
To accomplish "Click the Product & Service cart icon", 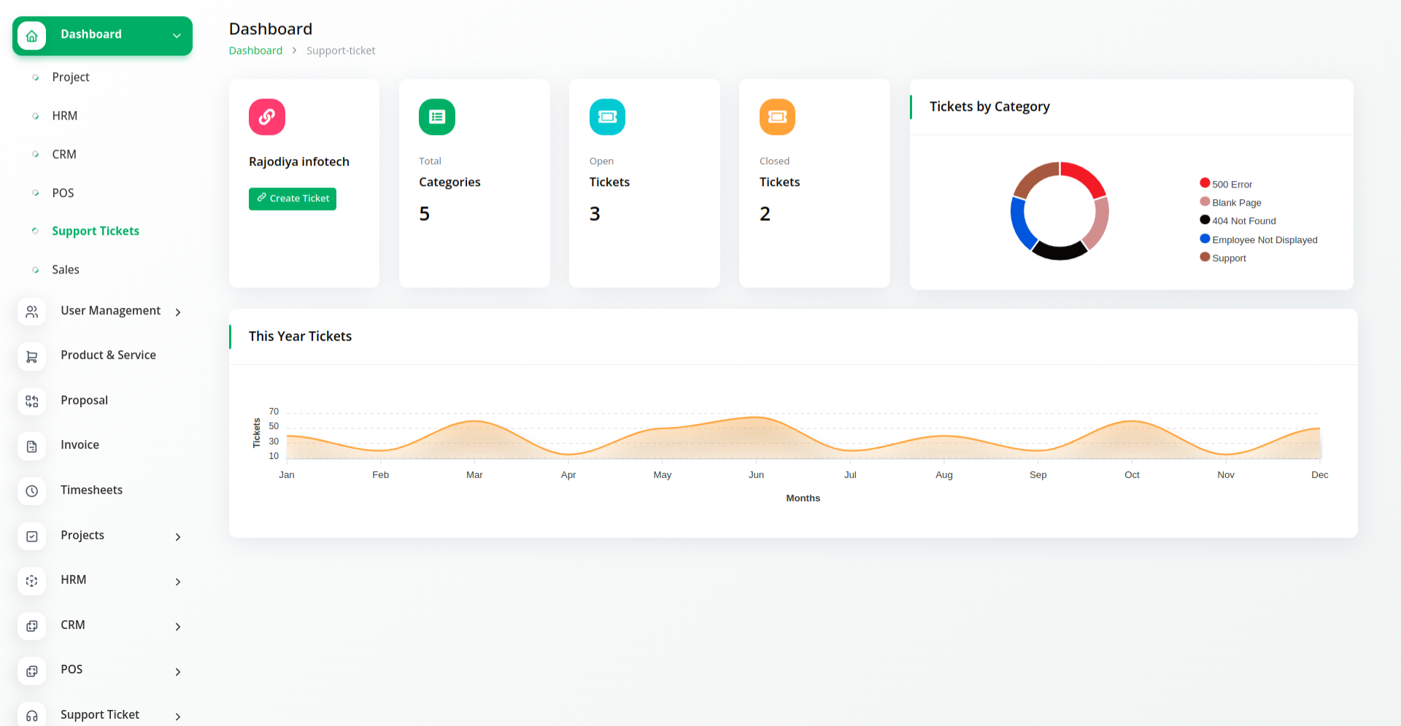I will (32, 357).
